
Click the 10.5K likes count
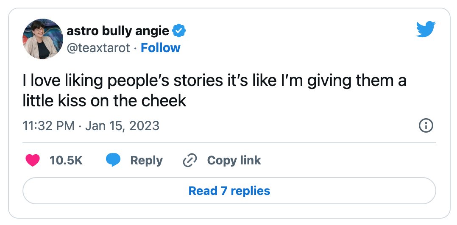pyautogui.click(x=66, y=160)
